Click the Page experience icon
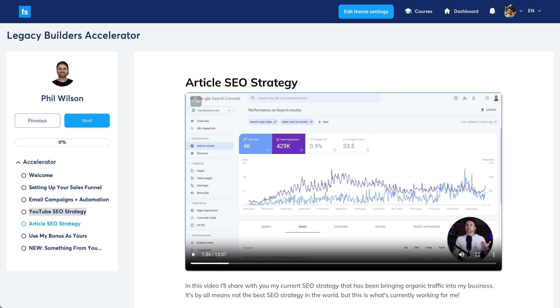The width and height of the screenshot is (560, 308). pos(192,210)
